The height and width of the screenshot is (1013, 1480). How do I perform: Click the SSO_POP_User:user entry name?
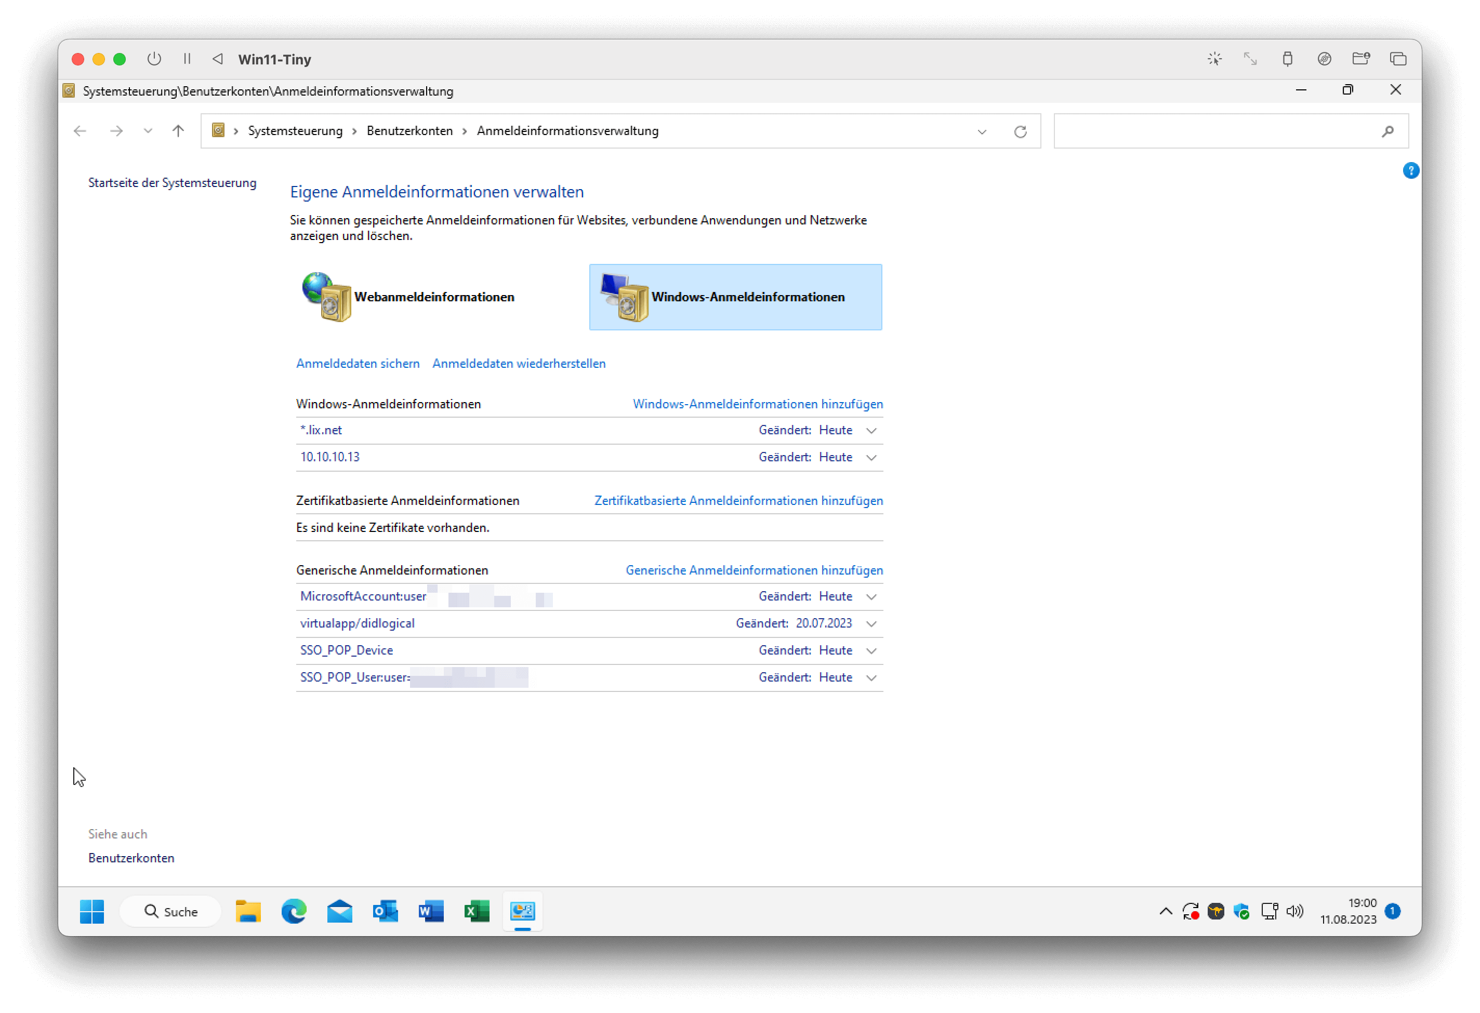pyautogui.click(x=355, y=677)
